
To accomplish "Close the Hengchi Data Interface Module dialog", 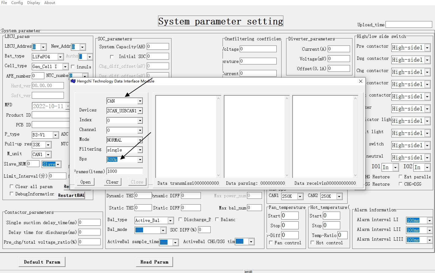I will (360, 81).
